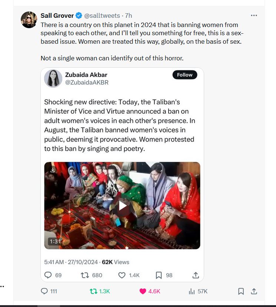Share the quoted Zubaida Akbar tweet
This screenshot has height=307, width=276.
pos(196,275)
